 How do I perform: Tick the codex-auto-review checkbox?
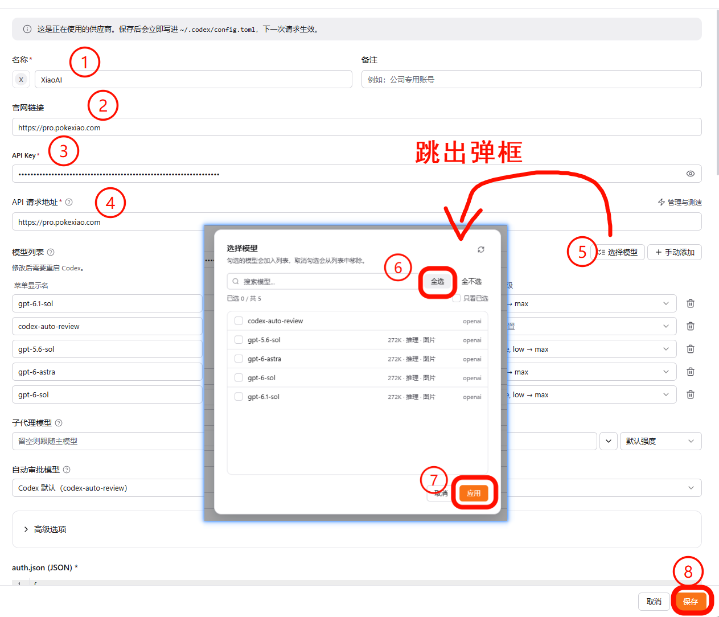point(239,321)
